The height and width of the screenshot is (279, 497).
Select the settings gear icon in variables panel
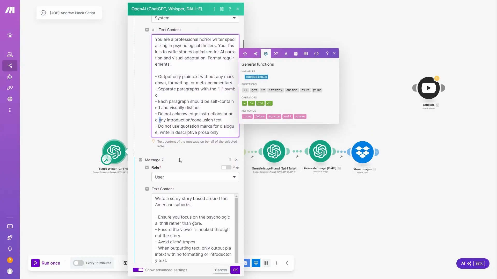tap(266, 53)
